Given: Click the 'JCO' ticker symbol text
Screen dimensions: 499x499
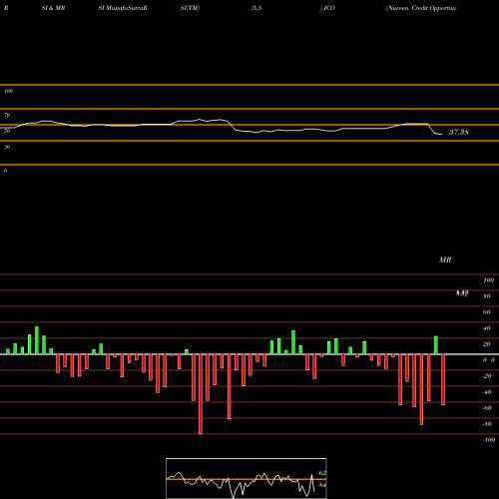Looking at the screenshot, I should pos(328,8).
